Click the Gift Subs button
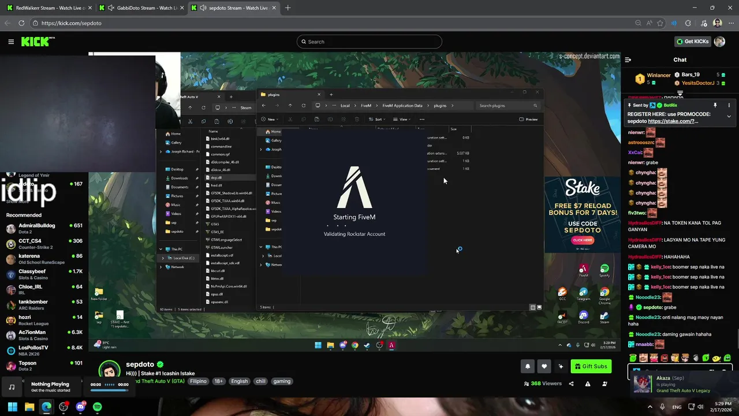The image size is (739, 416). 592,366
